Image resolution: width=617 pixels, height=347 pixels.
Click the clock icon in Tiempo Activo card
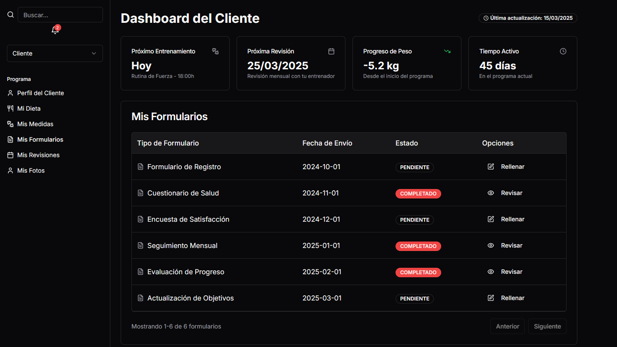pyautogui.click(x=563, y=51)
